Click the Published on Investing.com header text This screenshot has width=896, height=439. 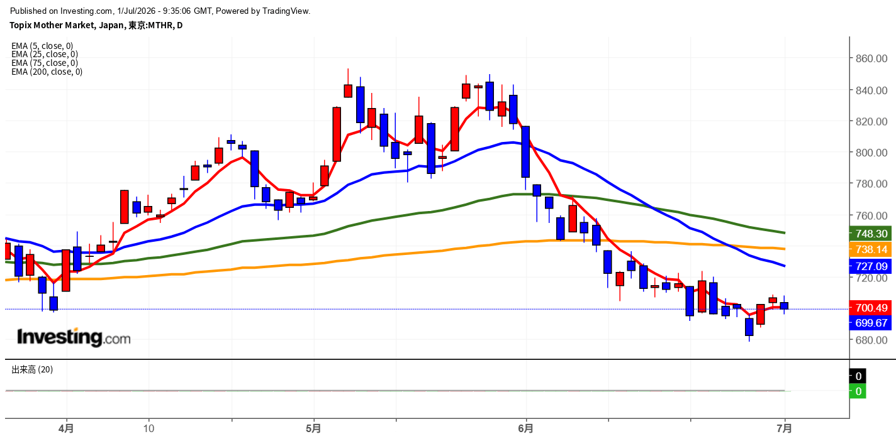(160, 11)
